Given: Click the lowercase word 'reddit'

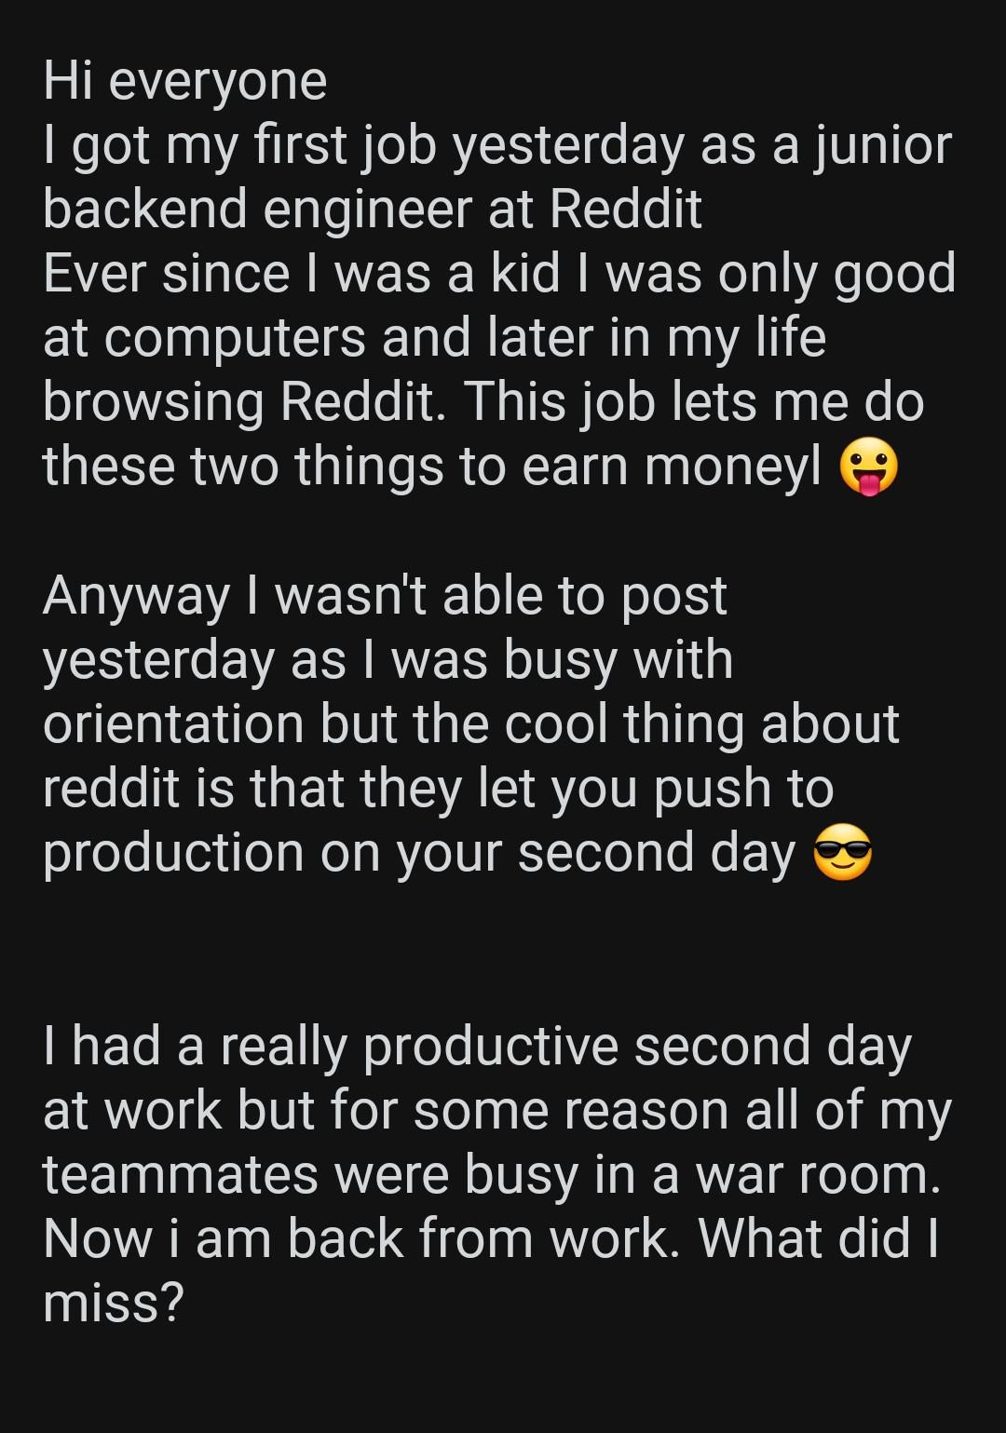Looking at the screenshot, I should click(x=111, y=789).
